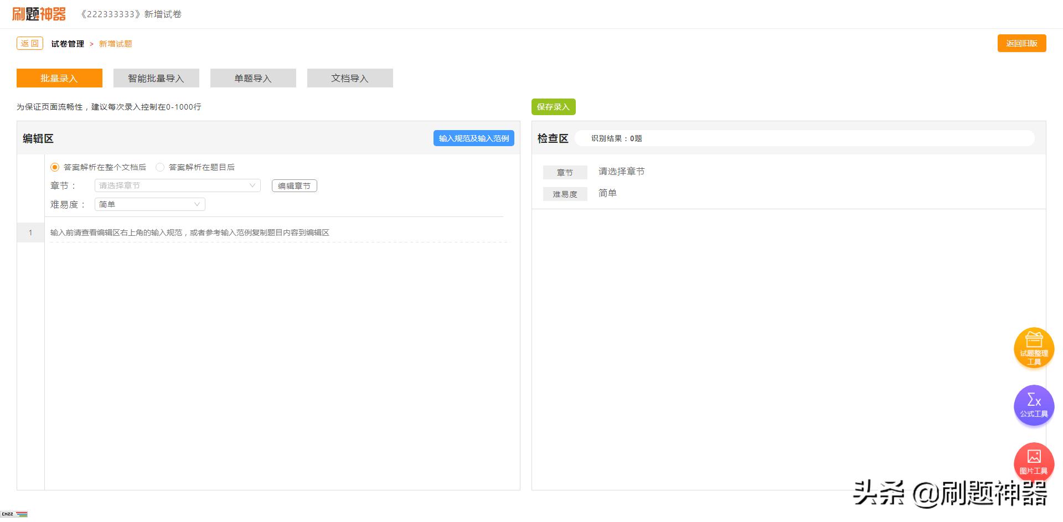Select 答案解析在题目后 radio option
Image resolution: width=1063 pixels, height=522 pixels.
[x=160, y=167]
